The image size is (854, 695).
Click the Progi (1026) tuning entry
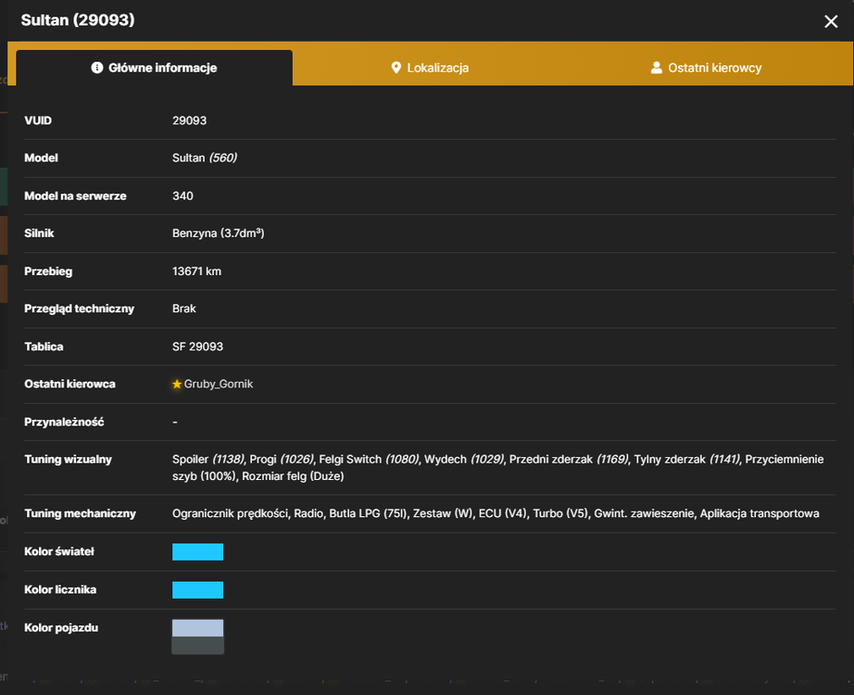coord(282,460)
